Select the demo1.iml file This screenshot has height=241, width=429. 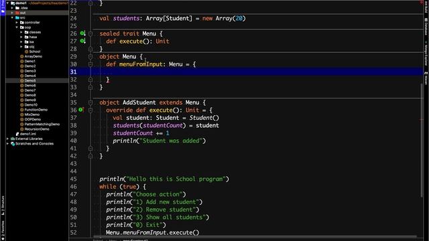pos(28,134)
